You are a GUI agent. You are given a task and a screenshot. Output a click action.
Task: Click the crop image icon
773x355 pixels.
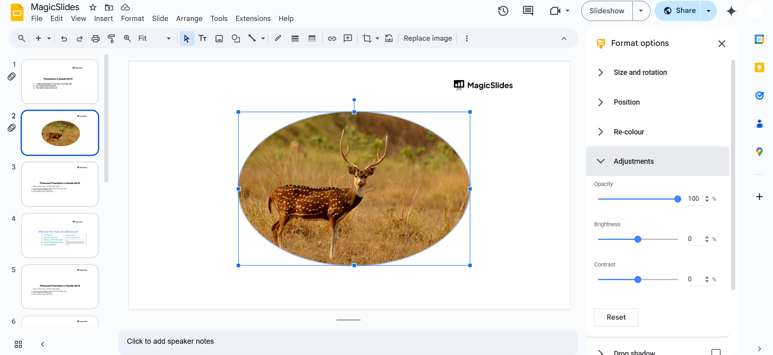(367, 39)
